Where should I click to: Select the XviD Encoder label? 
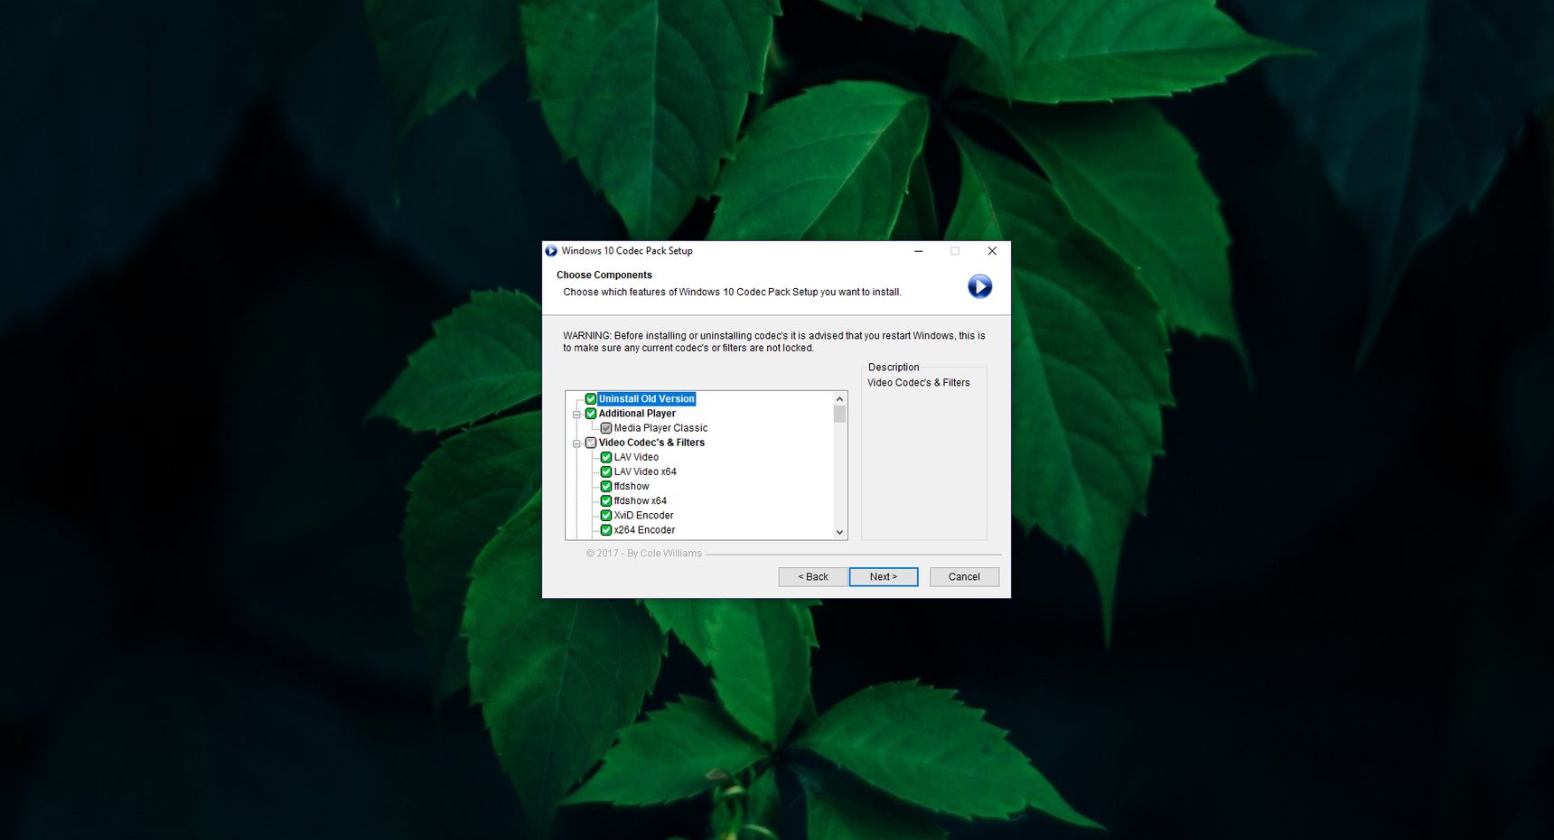(x=643, y=516)
